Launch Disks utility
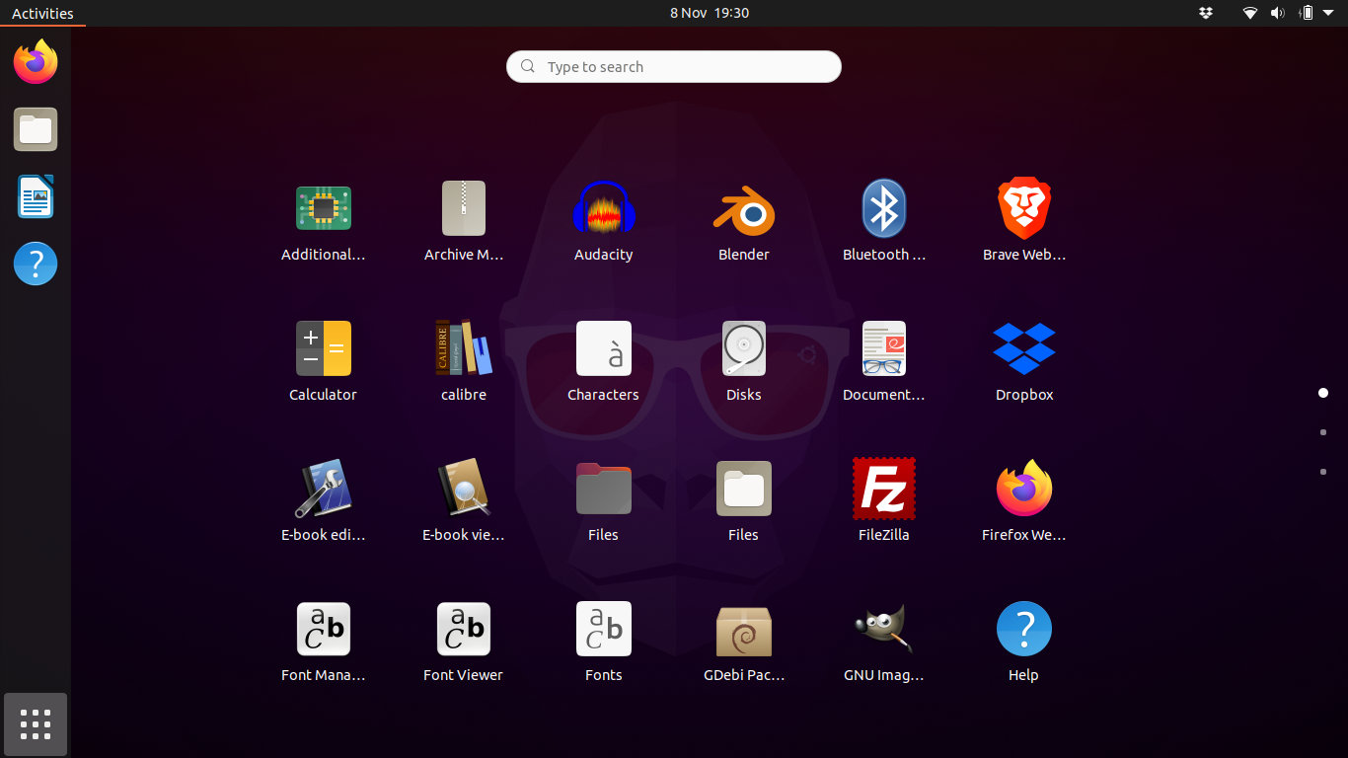The image size is (1348, 758). pyautogui.click(x=744, y=361)
